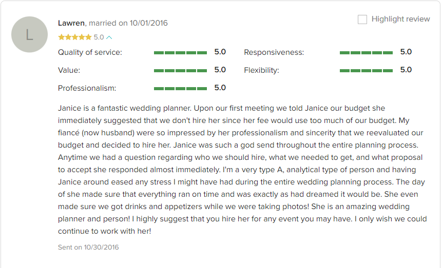
Task: Click the Flexibility rating bar
Action: click(x=366, y=70)
